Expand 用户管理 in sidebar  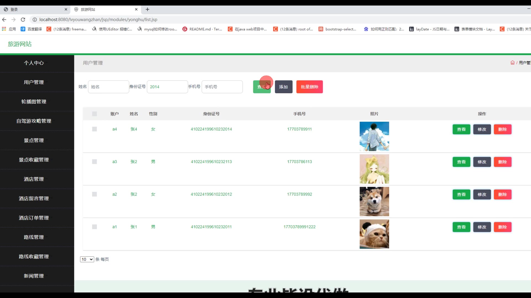[x=34, y=82]
